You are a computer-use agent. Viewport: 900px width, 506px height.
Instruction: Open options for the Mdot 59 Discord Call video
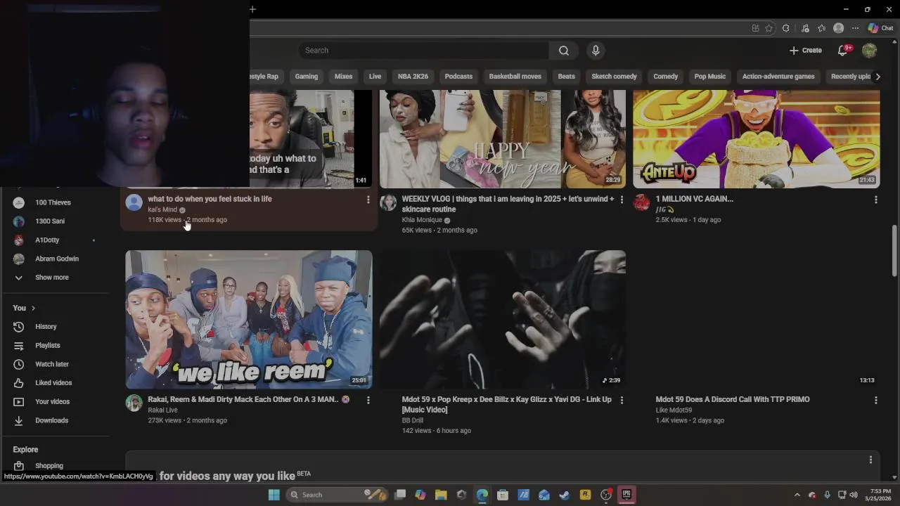(x=875, y=400)
